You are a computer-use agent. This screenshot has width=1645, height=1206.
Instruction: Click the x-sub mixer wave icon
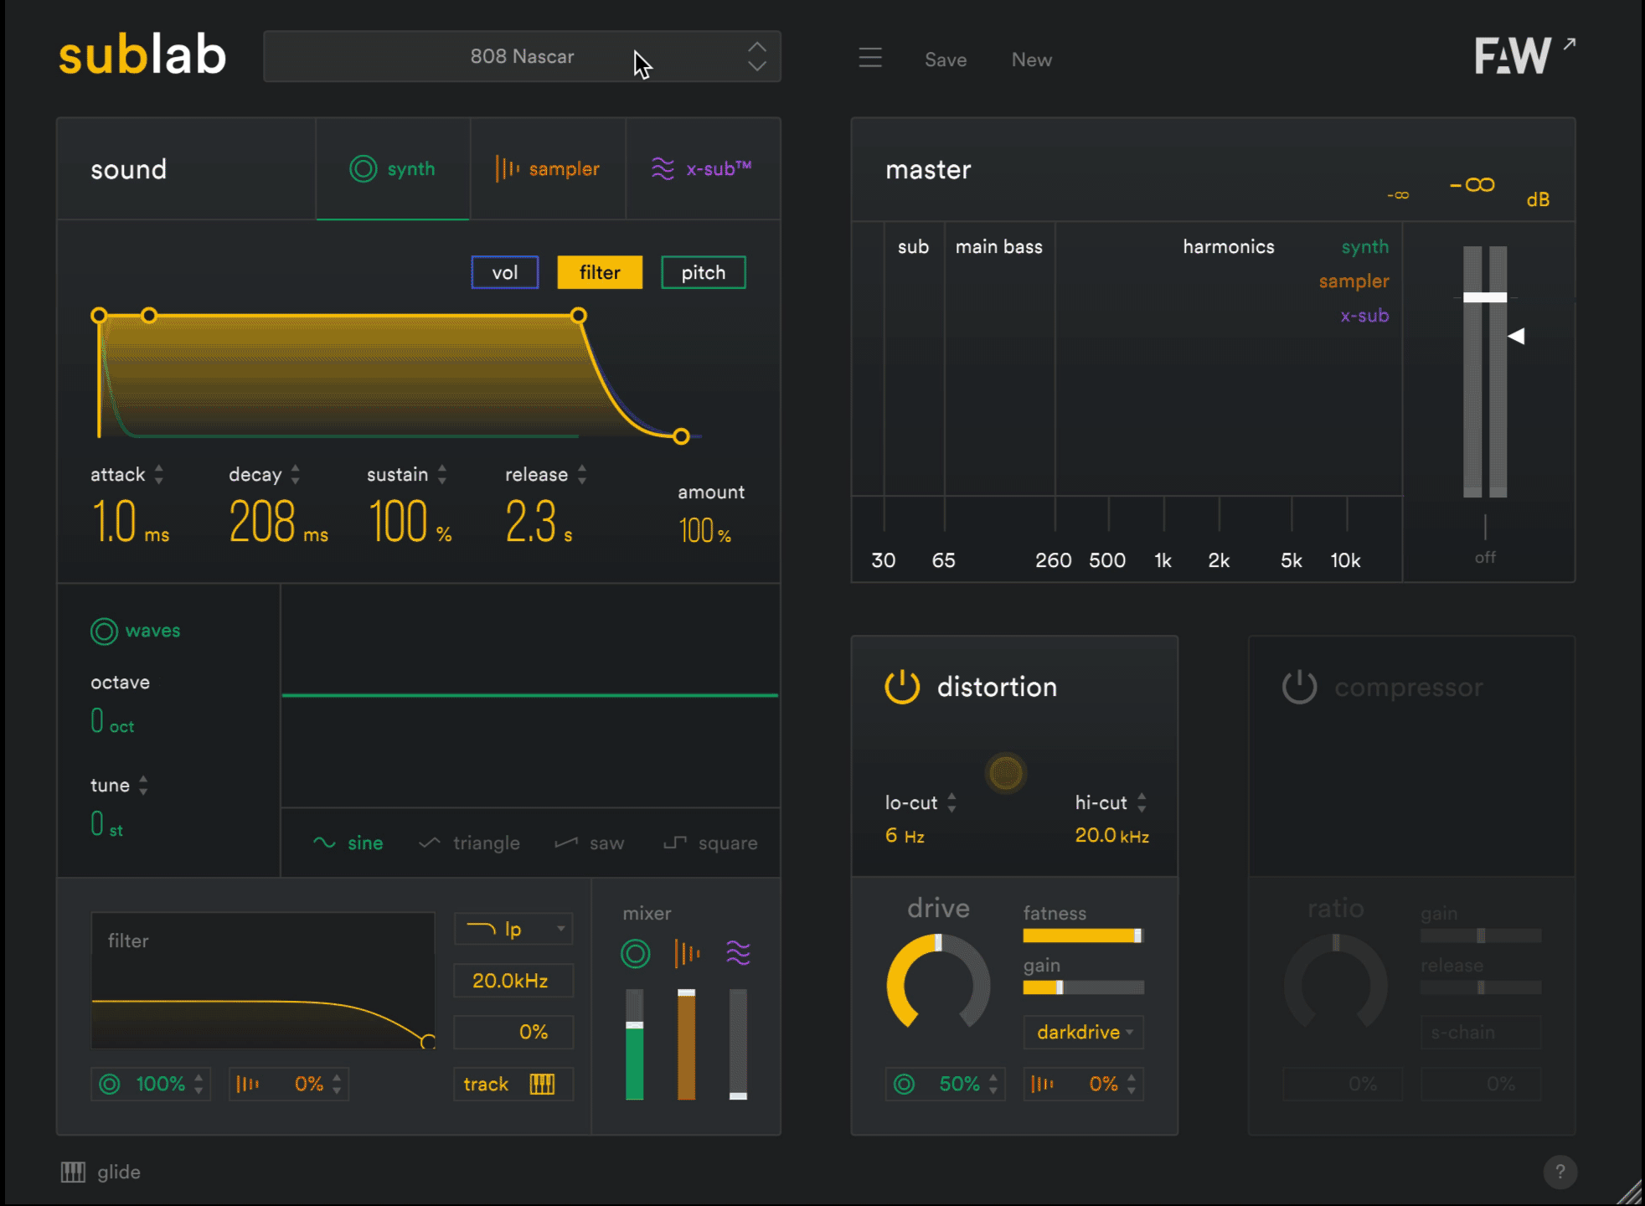738,953
